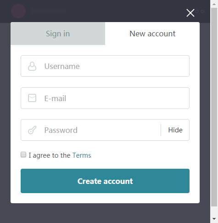Click the key icon in Password field

coord(32,130)
